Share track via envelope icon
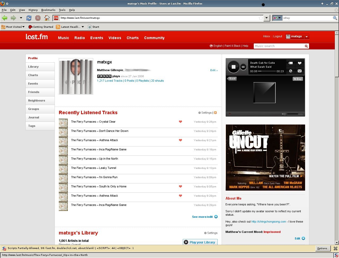Screen dimensions: 339x258 pos(300,71)
